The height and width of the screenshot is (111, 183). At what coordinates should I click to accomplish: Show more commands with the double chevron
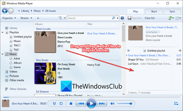click(38, 18)
